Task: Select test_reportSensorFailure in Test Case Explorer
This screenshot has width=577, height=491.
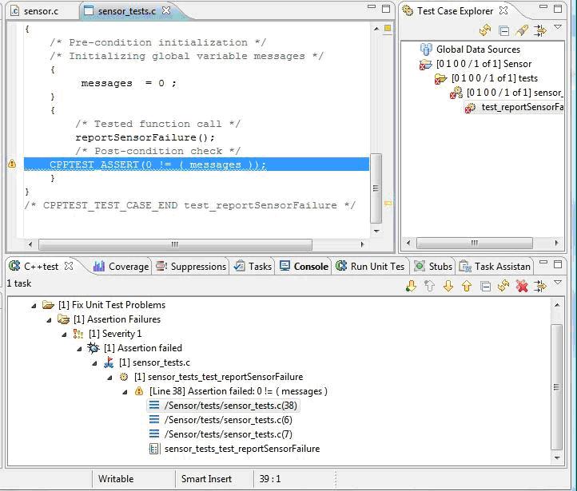Action: [522, 107]
